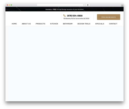View the Specials page
This screenshot has height=109, width=129.
pos(100,24)
